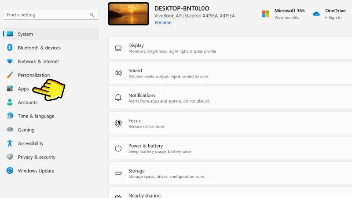
Task: Click the Accessibility icon in sidebar
Action: (x=10, y=143)
